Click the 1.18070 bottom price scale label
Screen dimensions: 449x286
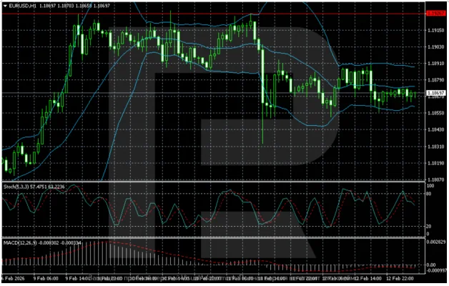[435, 179]
